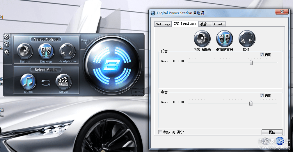Choose the Movie media mode

click(x=63, y=82)
